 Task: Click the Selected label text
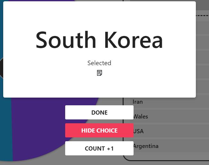[99, 63]
